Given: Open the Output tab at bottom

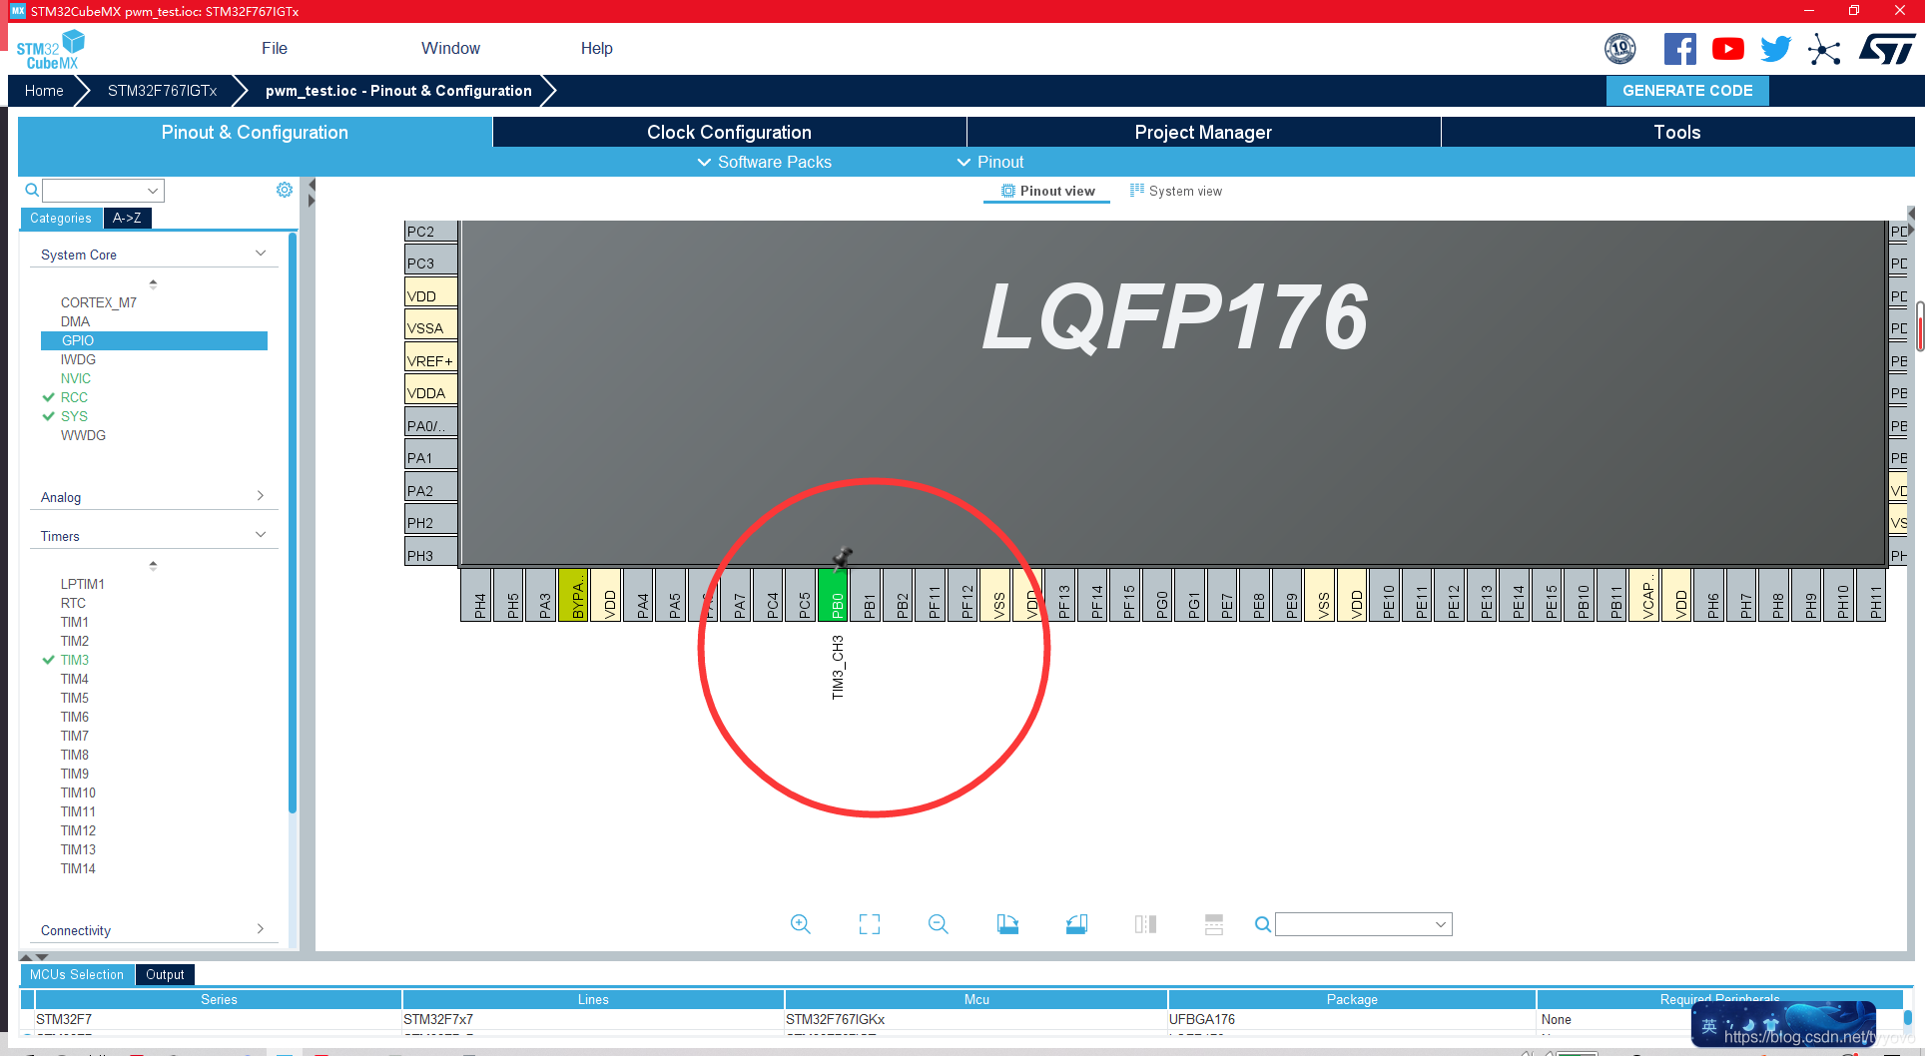Looking at the screenshot, I should 165,974.
